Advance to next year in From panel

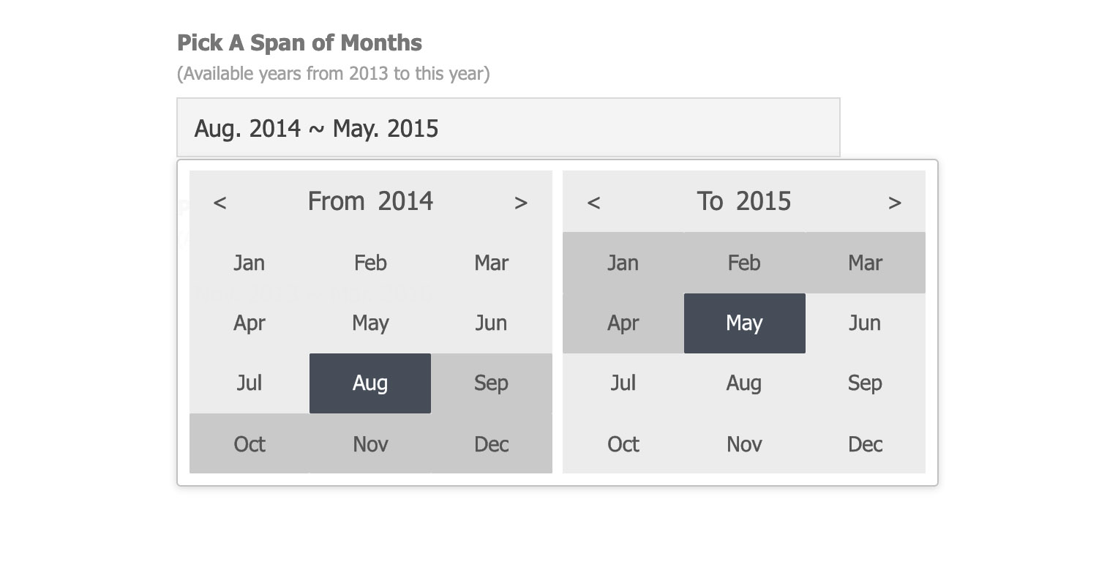(521, 203)
